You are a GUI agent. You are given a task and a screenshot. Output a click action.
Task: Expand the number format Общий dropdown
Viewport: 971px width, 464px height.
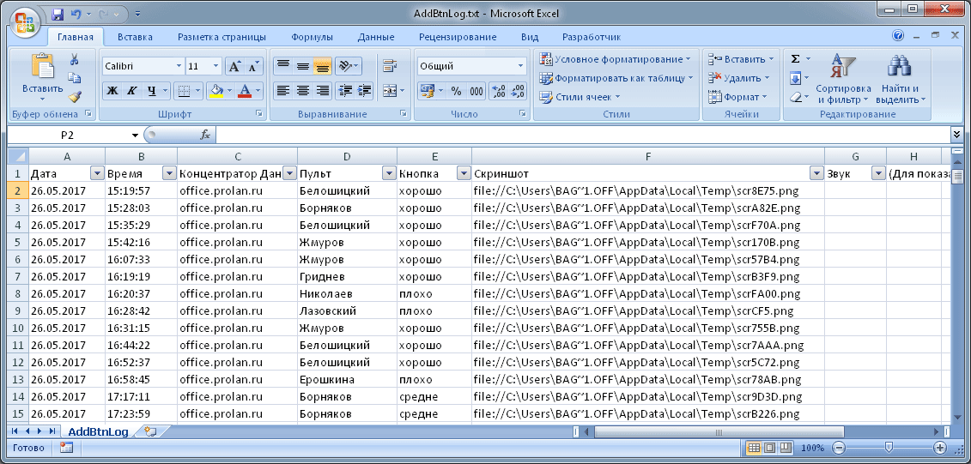click(520, 66)
